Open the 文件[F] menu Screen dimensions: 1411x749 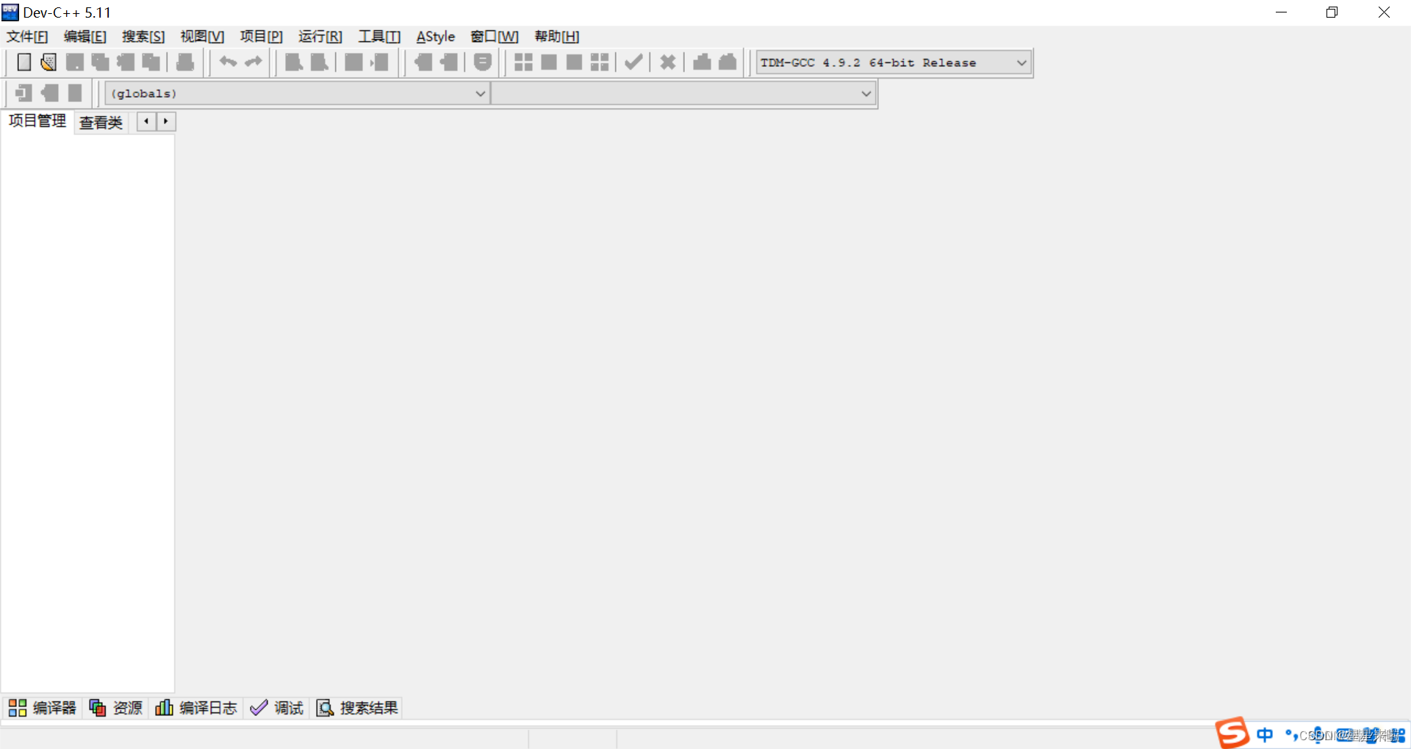[x=27, y=37]
